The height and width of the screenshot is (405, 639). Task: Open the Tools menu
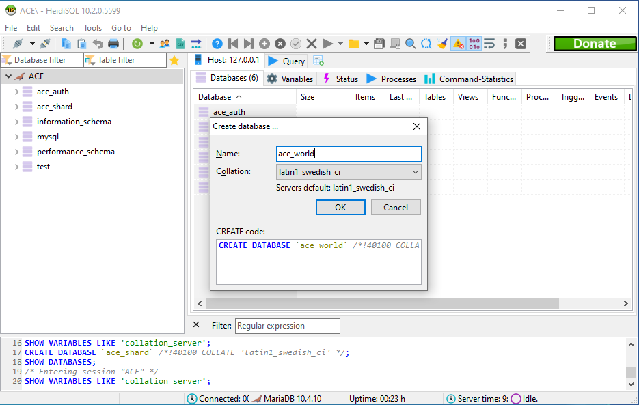[x=92, y=28]
